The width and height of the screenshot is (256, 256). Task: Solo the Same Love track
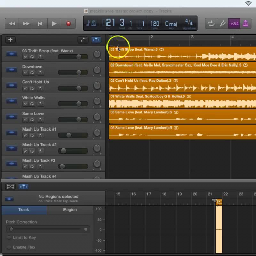(x=32, y=120)
